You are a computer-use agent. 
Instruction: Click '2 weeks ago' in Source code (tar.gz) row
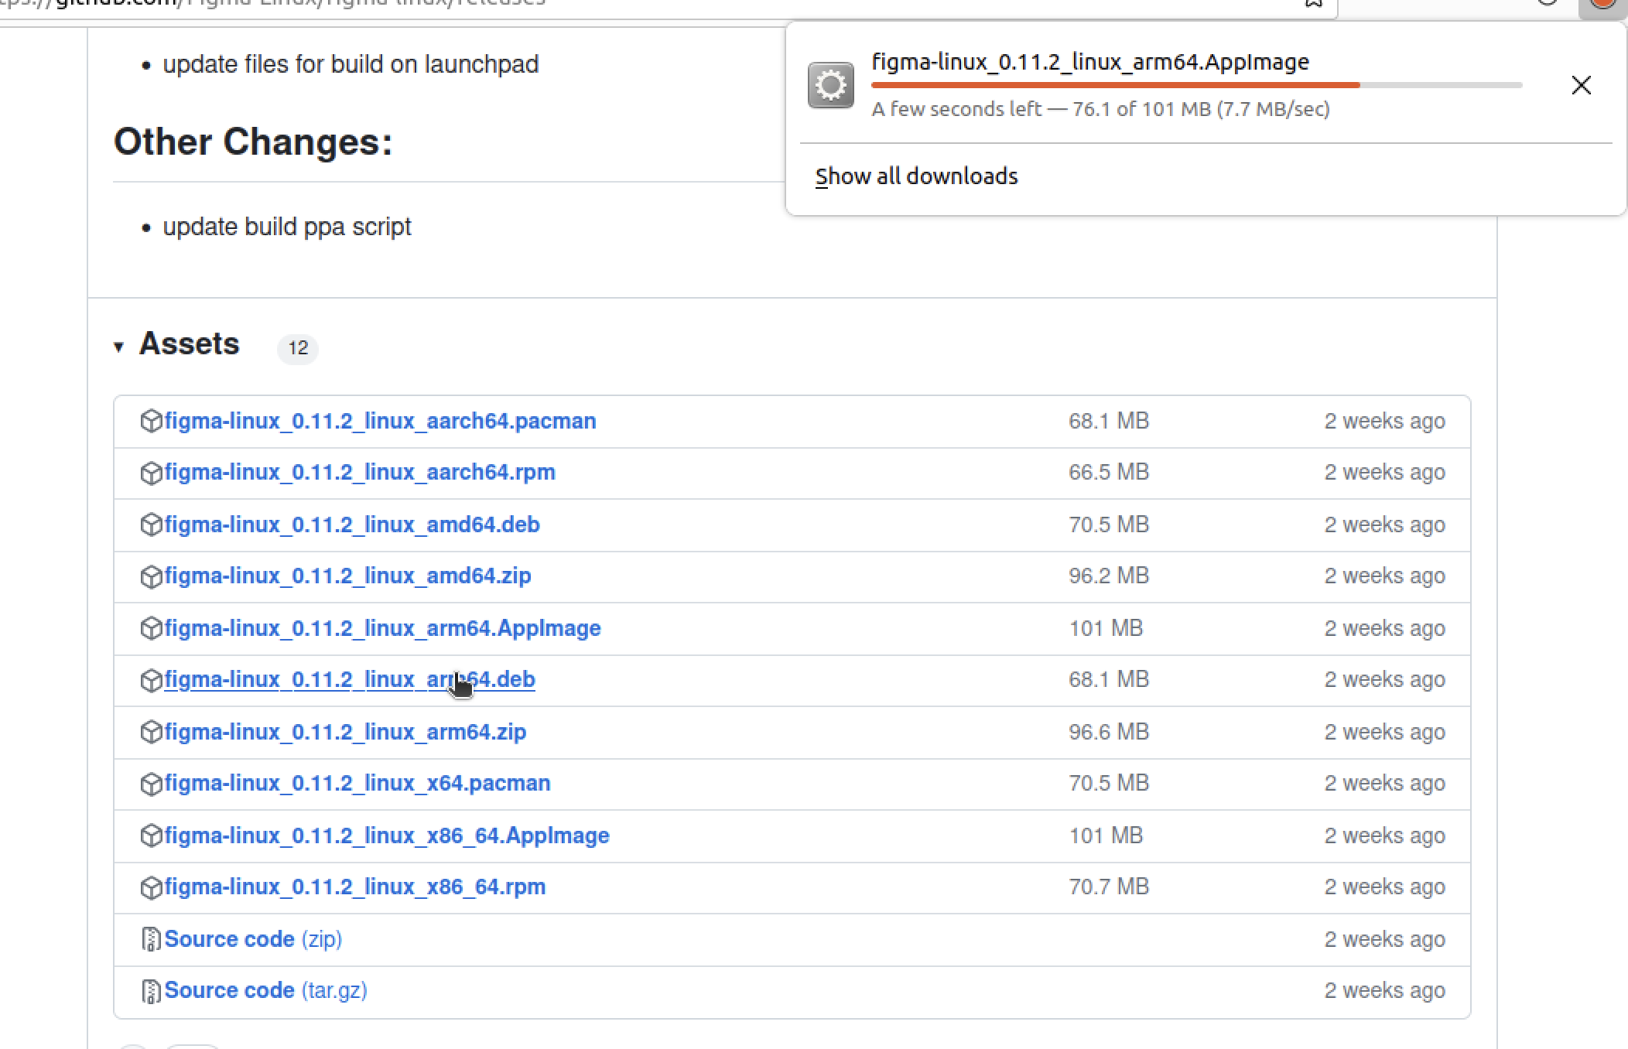(1385, 990)
